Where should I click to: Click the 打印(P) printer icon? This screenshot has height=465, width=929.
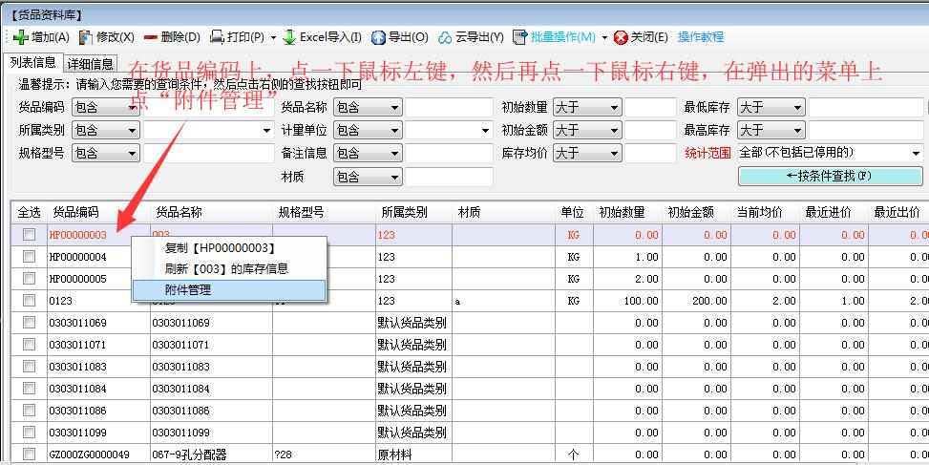click(x=217, y=37)
